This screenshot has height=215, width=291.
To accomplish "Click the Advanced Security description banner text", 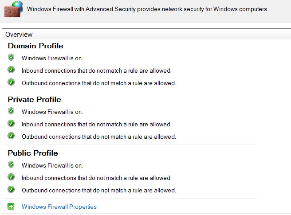I will (147, 9).
